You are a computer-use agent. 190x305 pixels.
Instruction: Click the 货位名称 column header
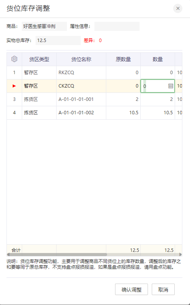pyautogui.click(x=81, y=59)
